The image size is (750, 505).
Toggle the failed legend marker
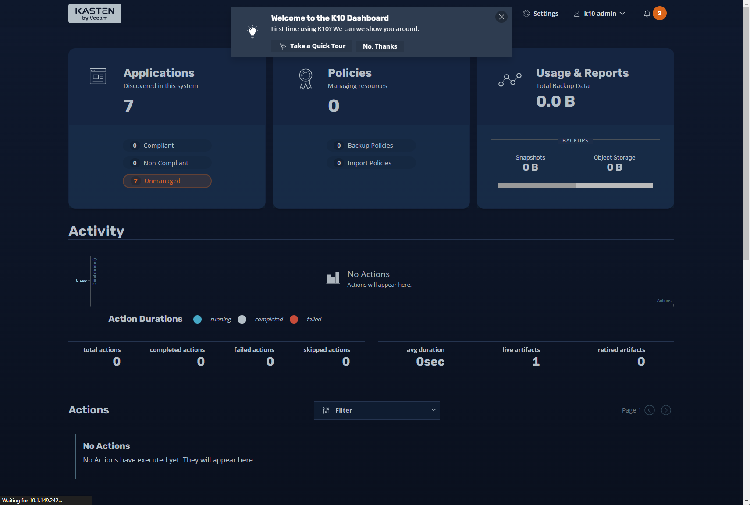[294, 320]
